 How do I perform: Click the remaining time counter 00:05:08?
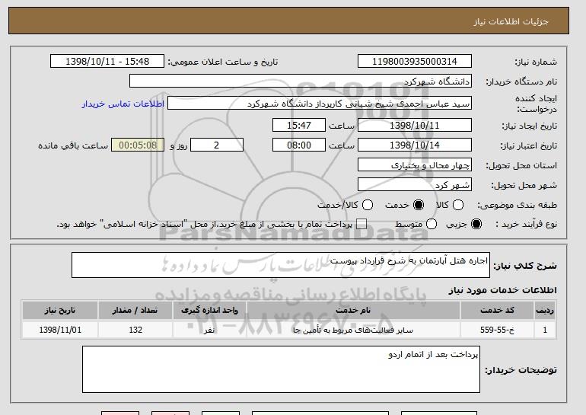138,145
